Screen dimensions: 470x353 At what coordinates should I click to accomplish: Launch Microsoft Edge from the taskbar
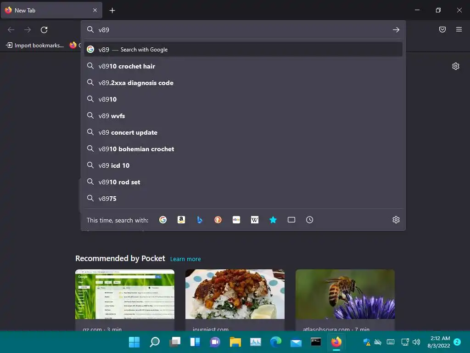(276, 342)
